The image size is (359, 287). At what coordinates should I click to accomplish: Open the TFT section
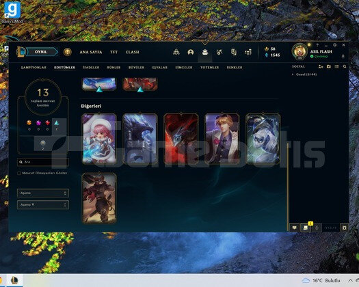pos(114,52)
